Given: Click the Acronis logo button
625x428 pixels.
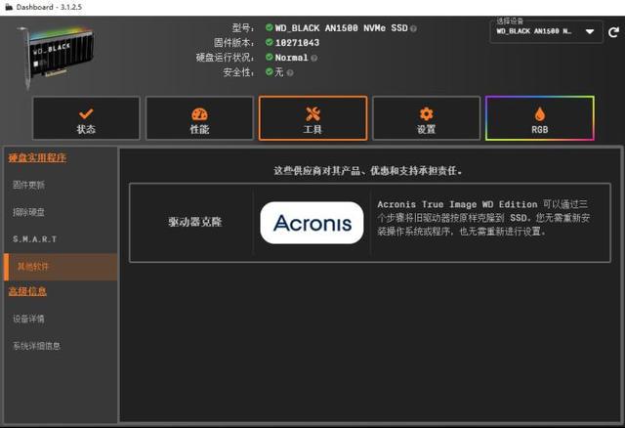Looking at the screenshot, I should (312, 223).
